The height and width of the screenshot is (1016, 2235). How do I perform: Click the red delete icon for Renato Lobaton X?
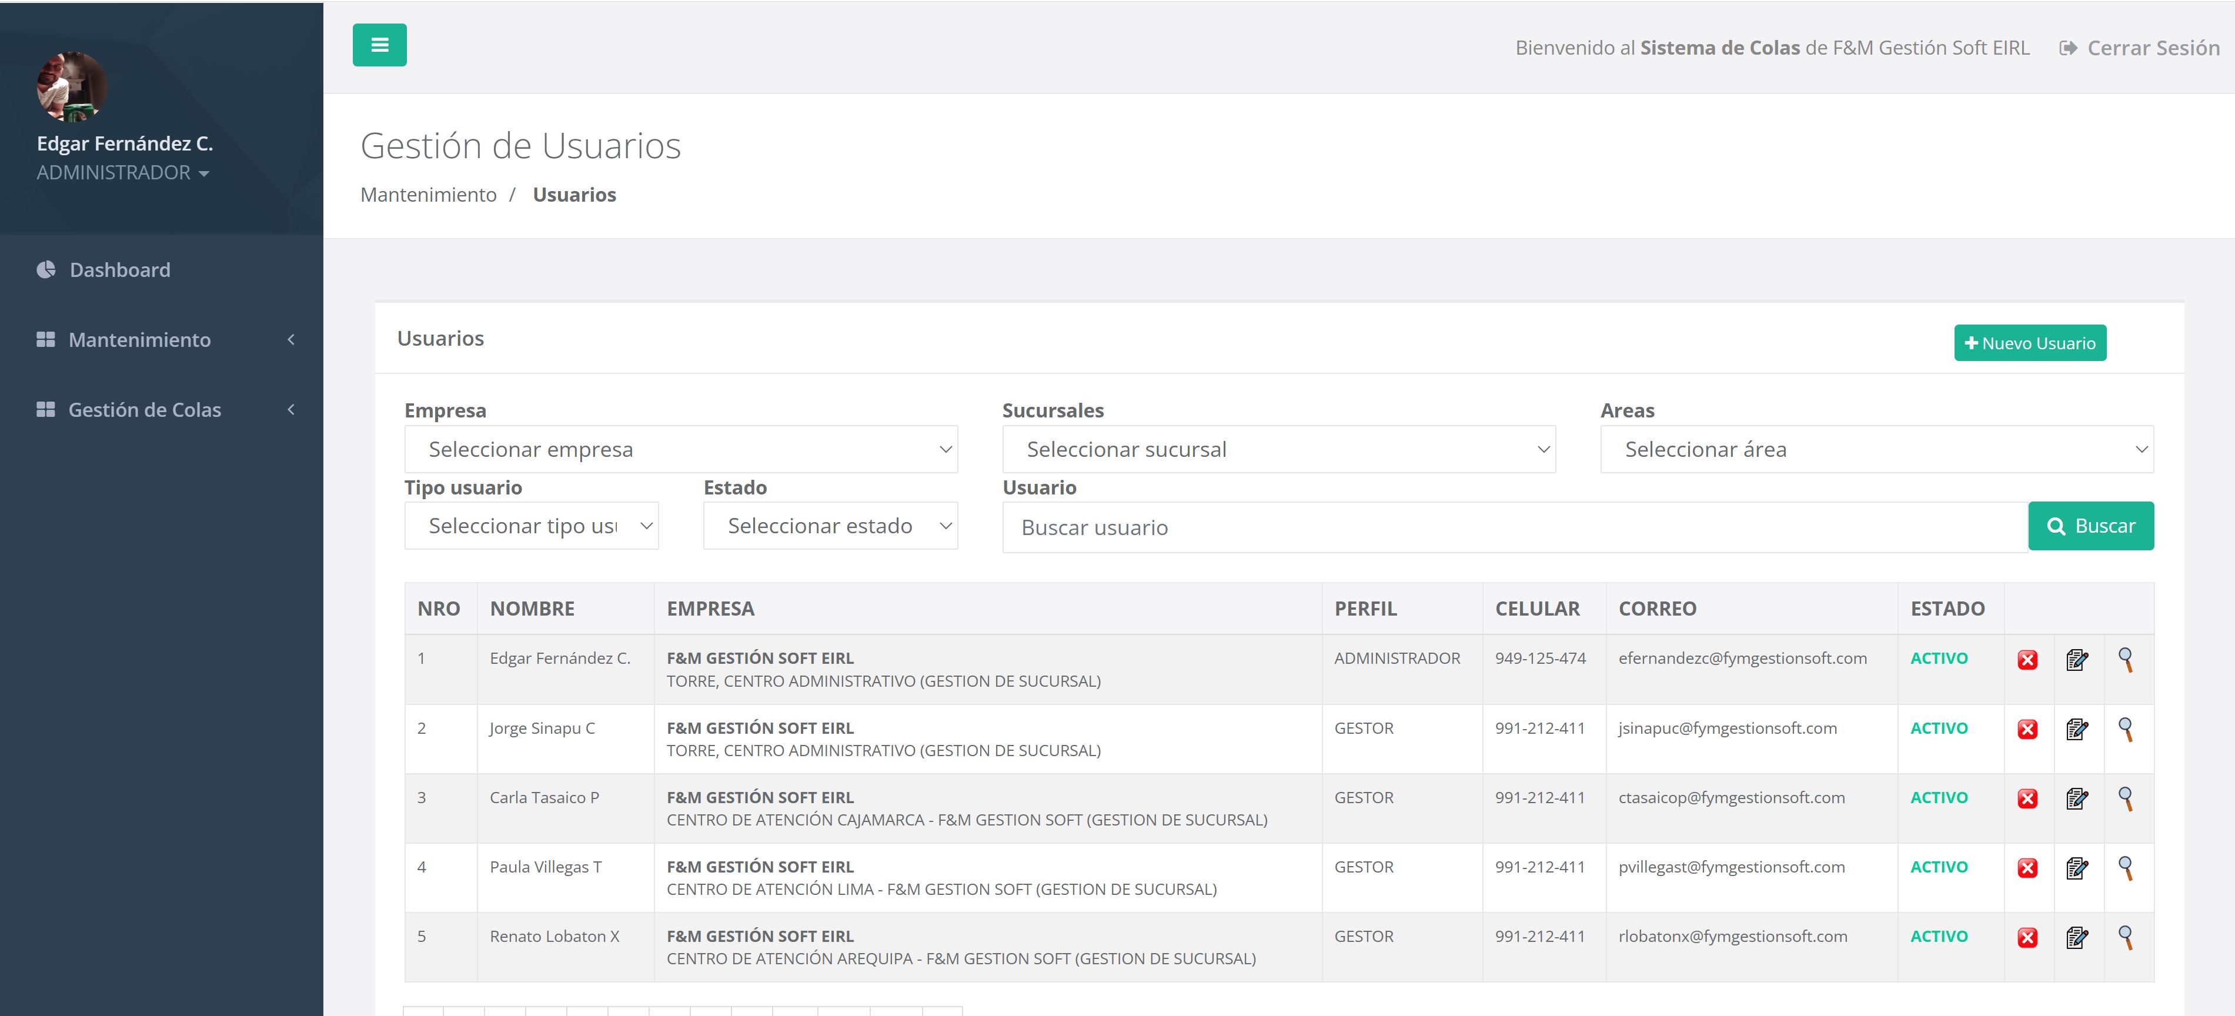pos(2027,938)
